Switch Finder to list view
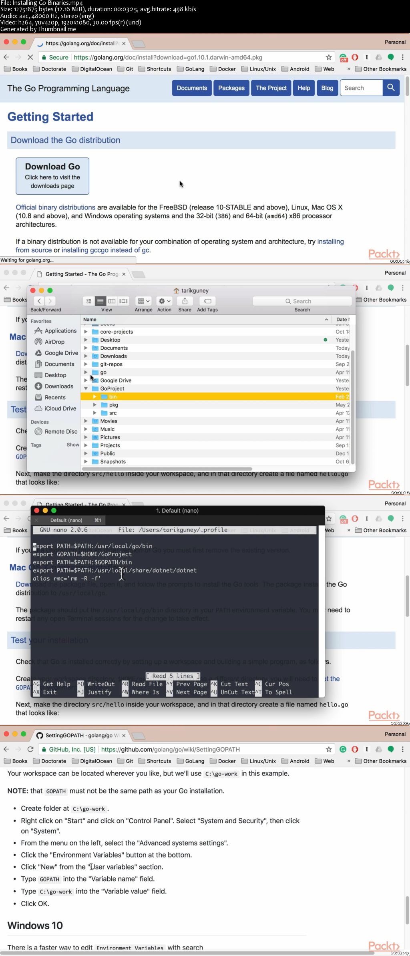Image resolution: width=410 pixels, height=956 pixels. pyautogui.click(x=100, y=301)
